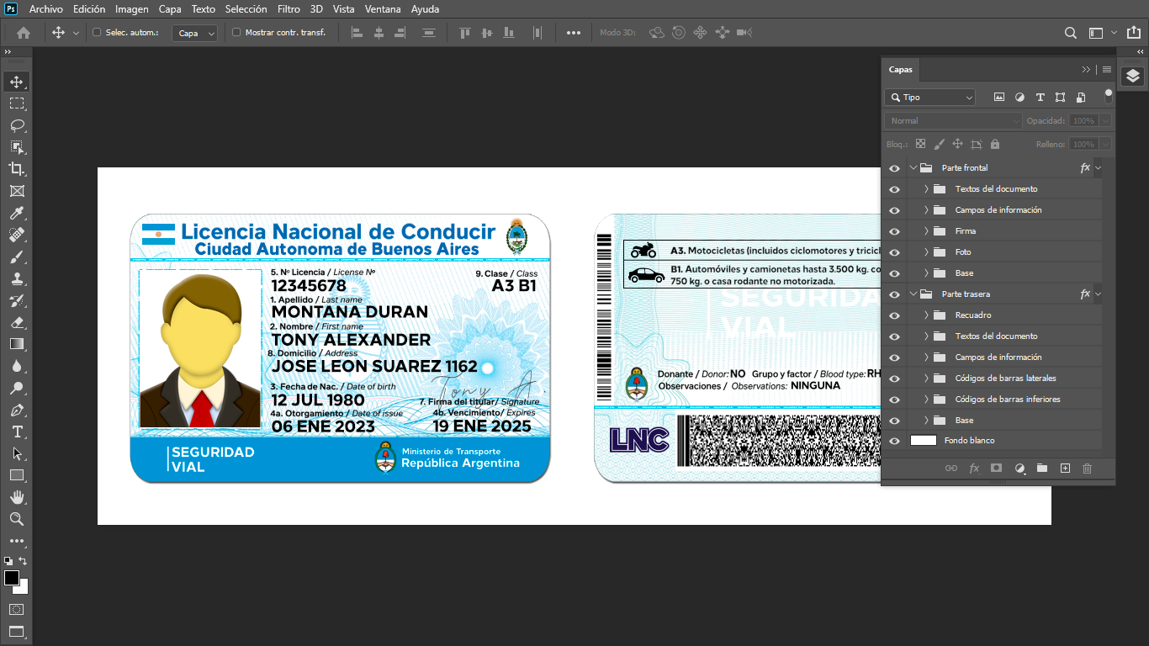
Task: Select the Crop tool
Action: (x=17, y=169)
